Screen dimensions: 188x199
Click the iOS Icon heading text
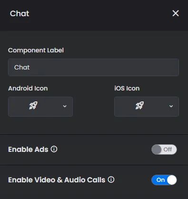click(127, 89)
